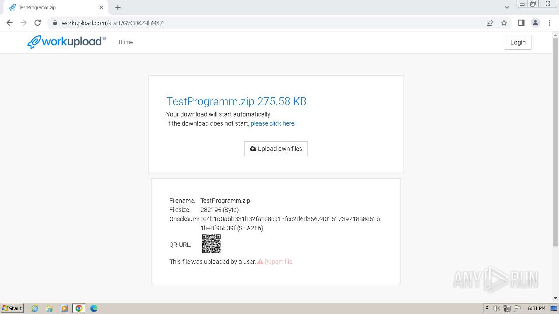Report file via warning link
The image size is (559, 314).
pyautogui.click(x=275, y=262)
